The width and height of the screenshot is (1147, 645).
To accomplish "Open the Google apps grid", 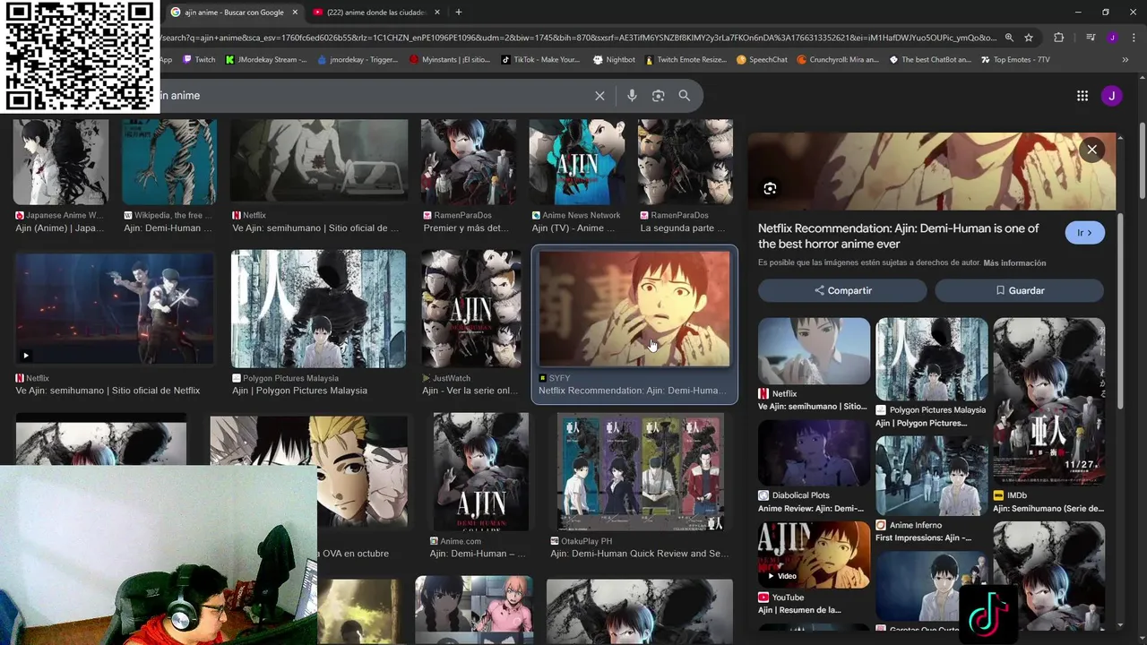I will click(x=1082, y=96).
